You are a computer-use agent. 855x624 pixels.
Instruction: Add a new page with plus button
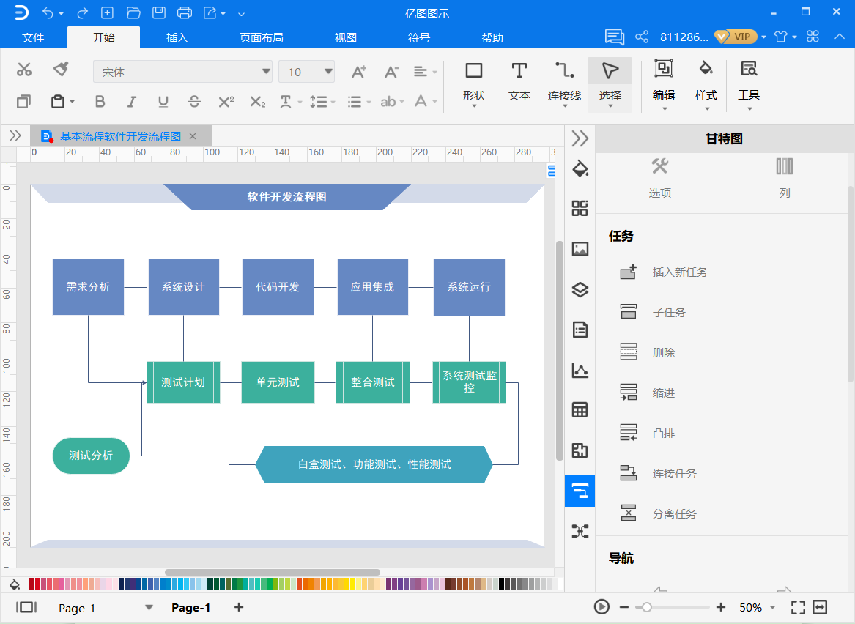click(239, 607)
